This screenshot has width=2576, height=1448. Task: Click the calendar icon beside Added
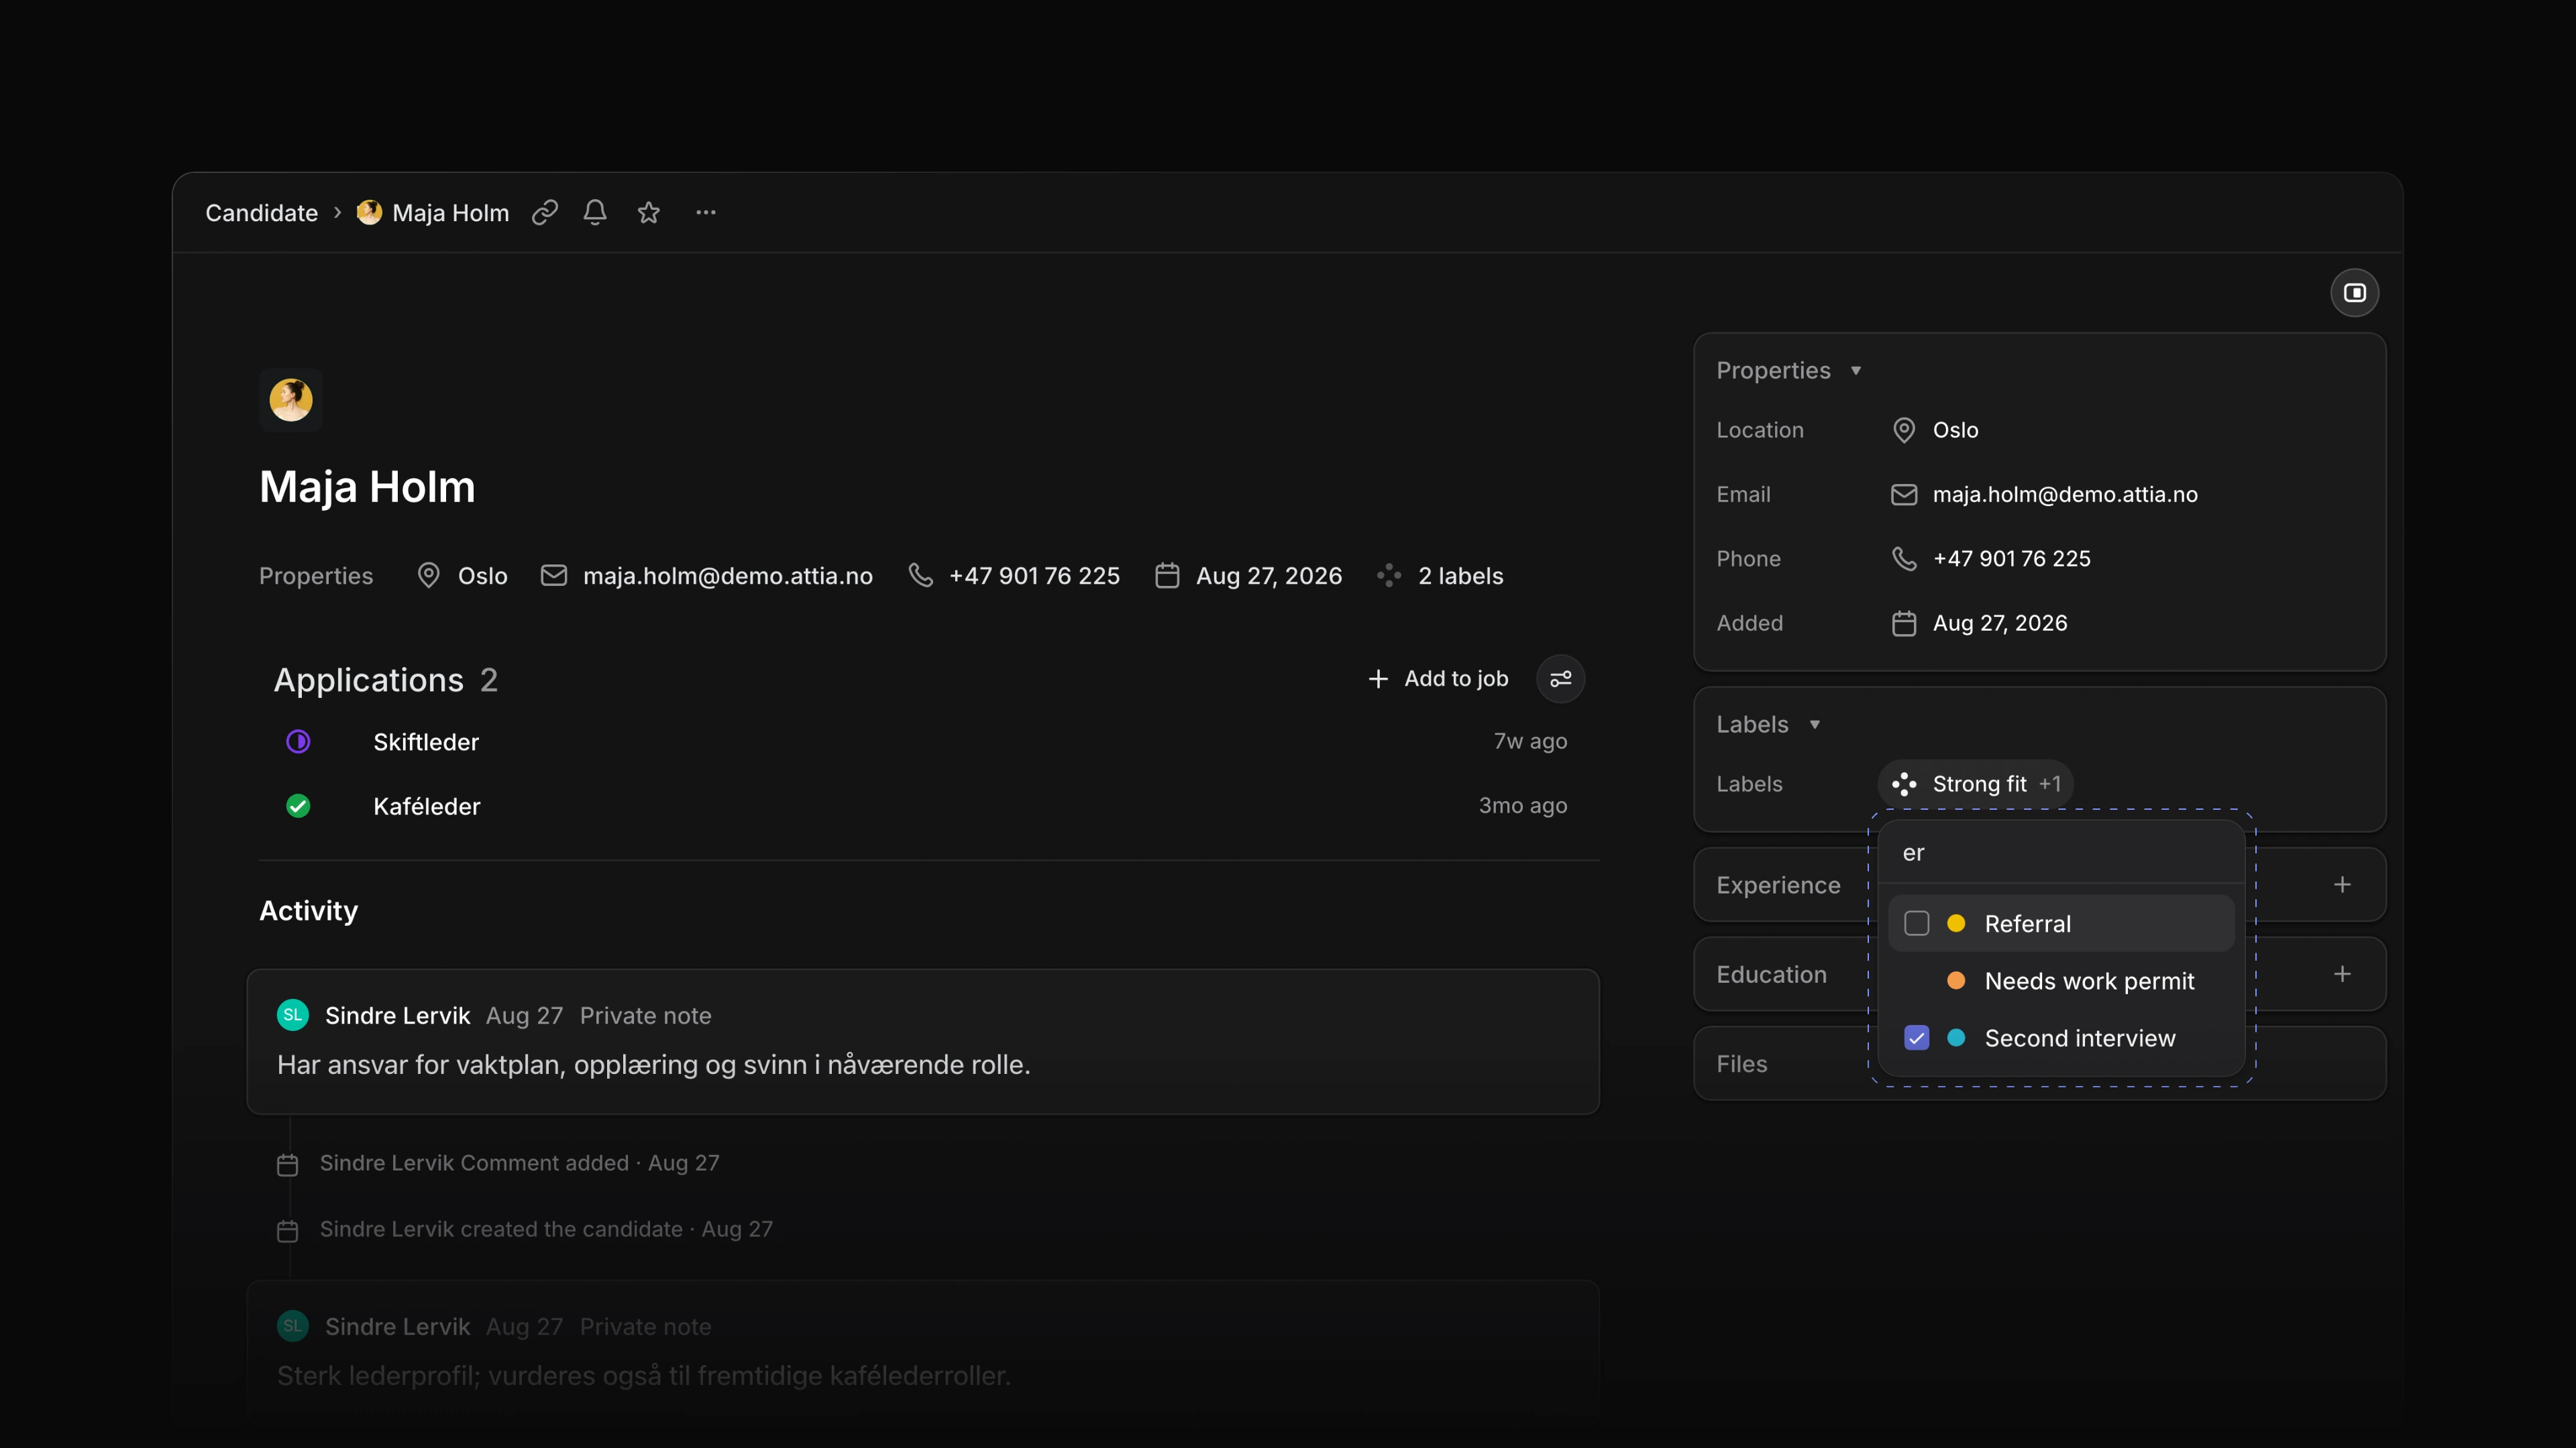[1904, 623]
